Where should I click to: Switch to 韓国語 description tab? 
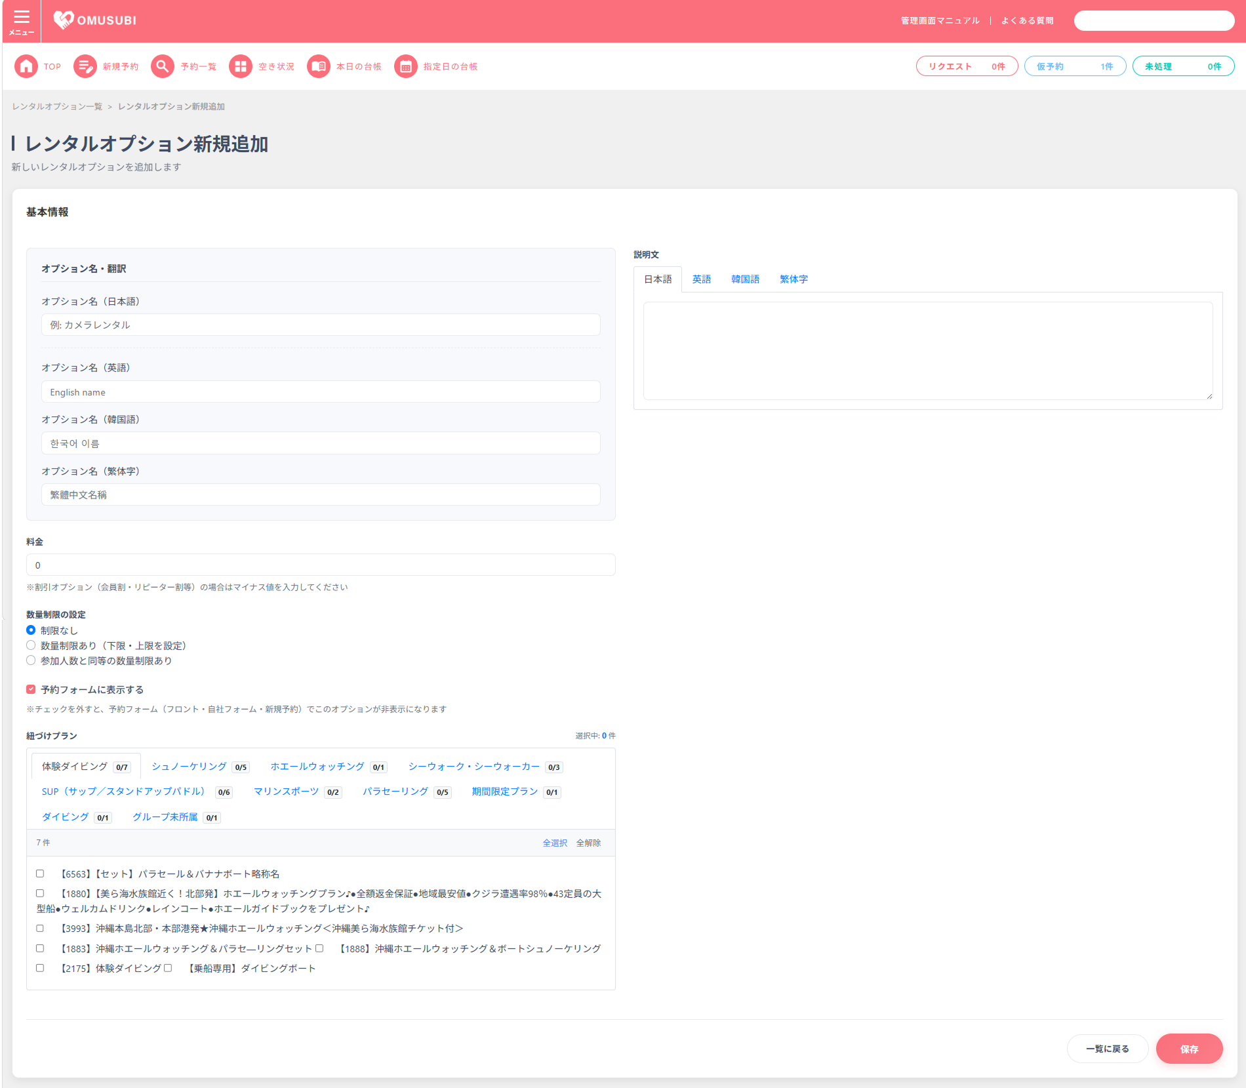(746, 279)
